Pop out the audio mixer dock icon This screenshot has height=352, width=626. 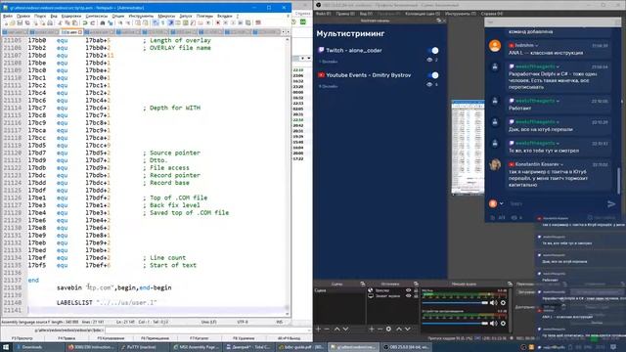[510, 284]
